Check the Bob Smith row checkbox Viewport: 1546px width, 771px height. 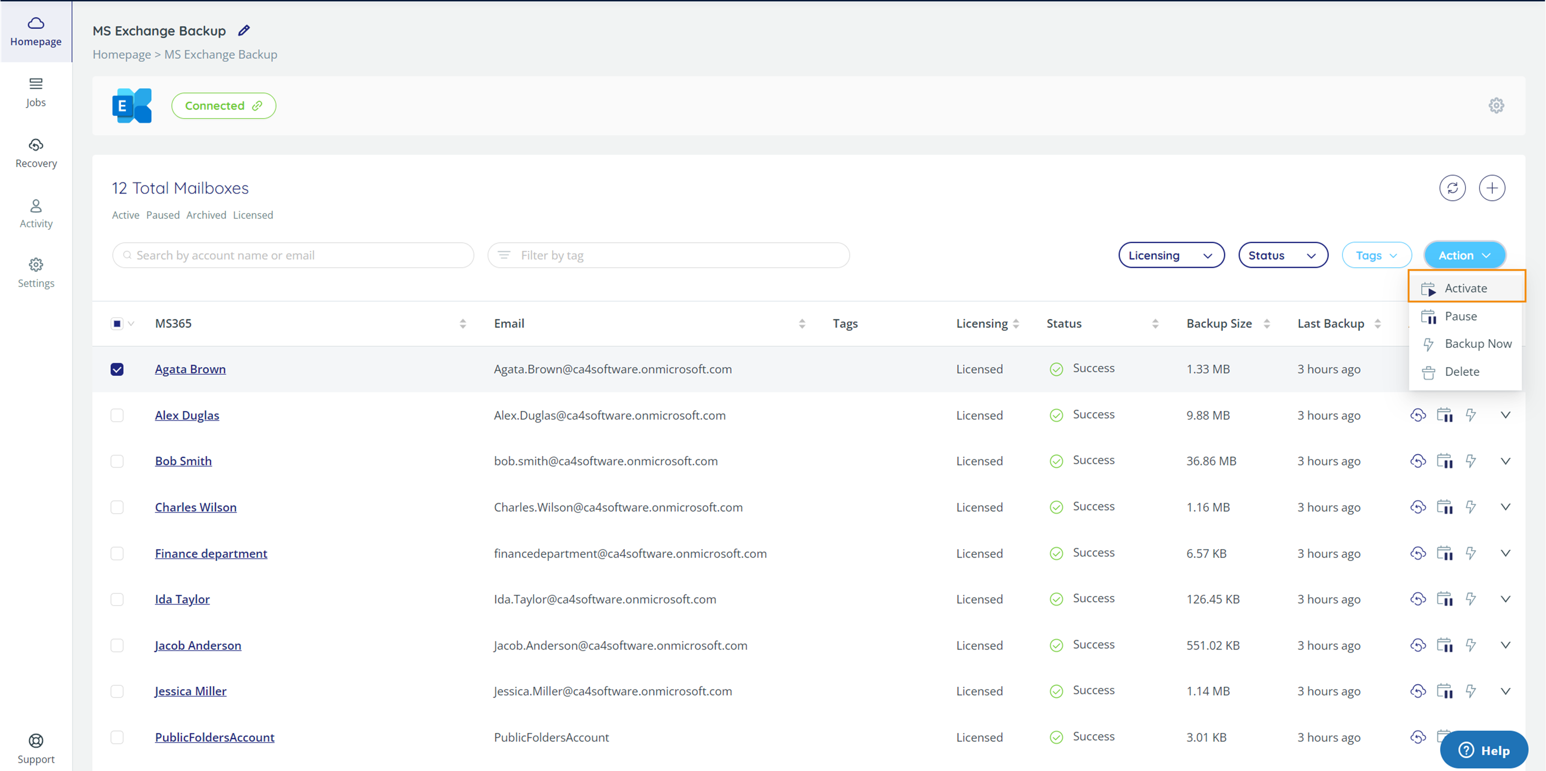coord(117,461)
